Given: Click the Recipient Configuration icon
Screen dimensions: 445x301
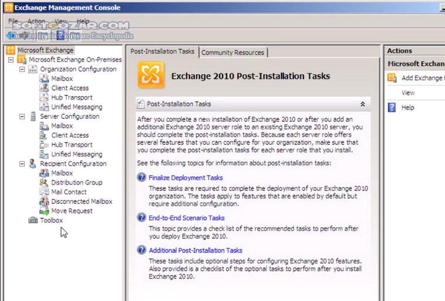Looking at the screenshot, I should [x=33, y=163].
